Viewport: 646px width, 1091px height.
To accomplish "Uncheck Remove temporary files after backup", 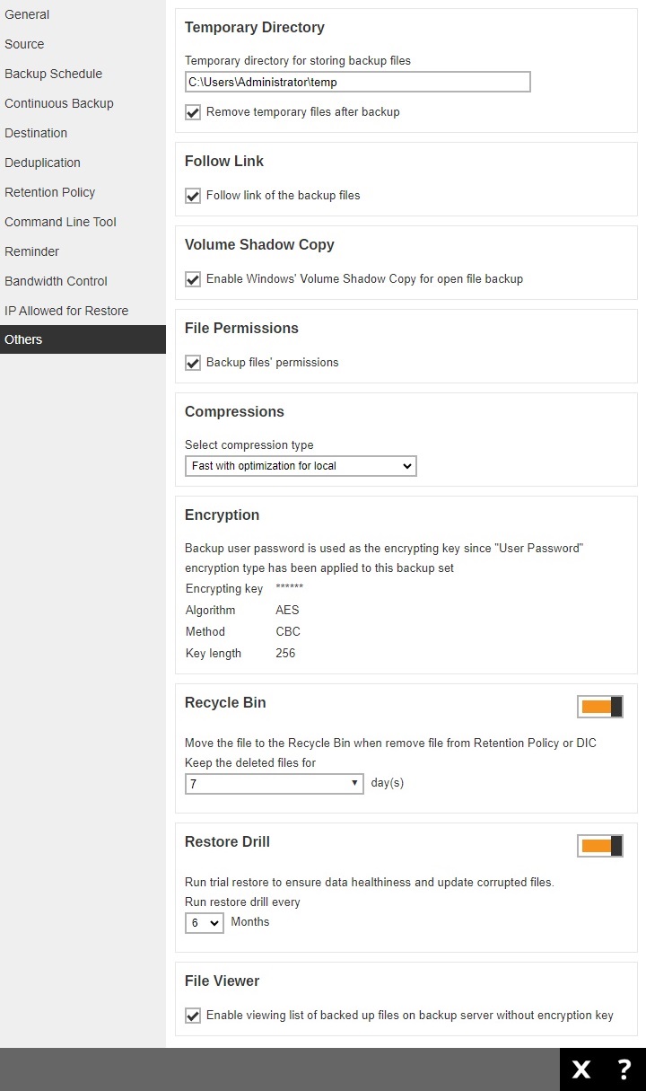I will coord(192,112).
